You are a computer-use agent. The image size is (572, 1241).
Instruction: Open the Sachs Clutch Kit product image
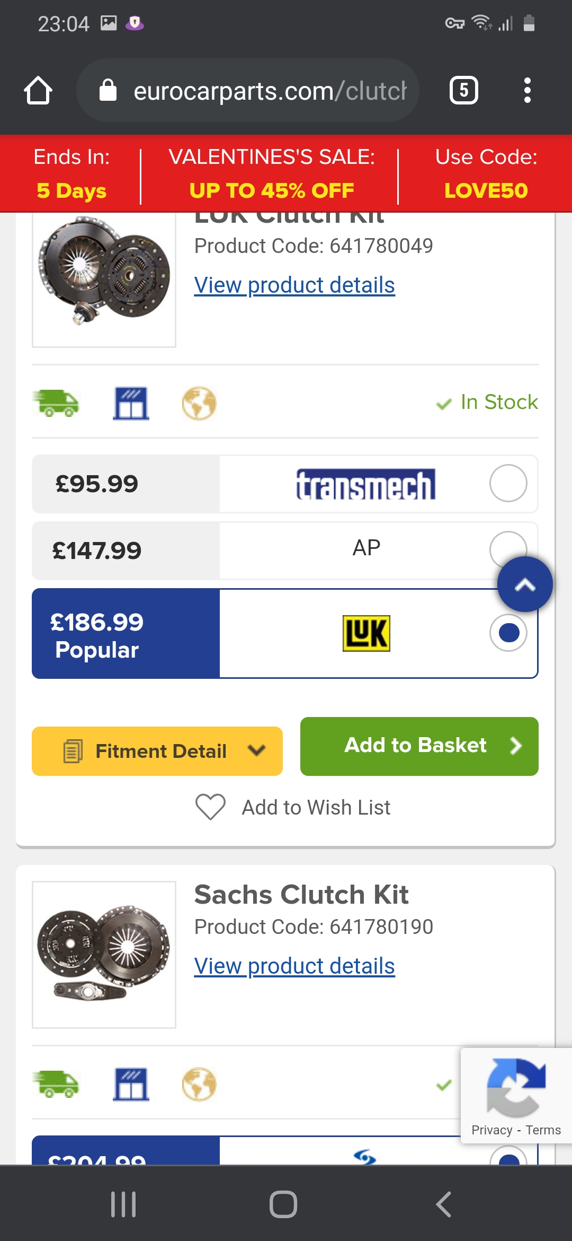pyautogui.click(x=104, y=955)
